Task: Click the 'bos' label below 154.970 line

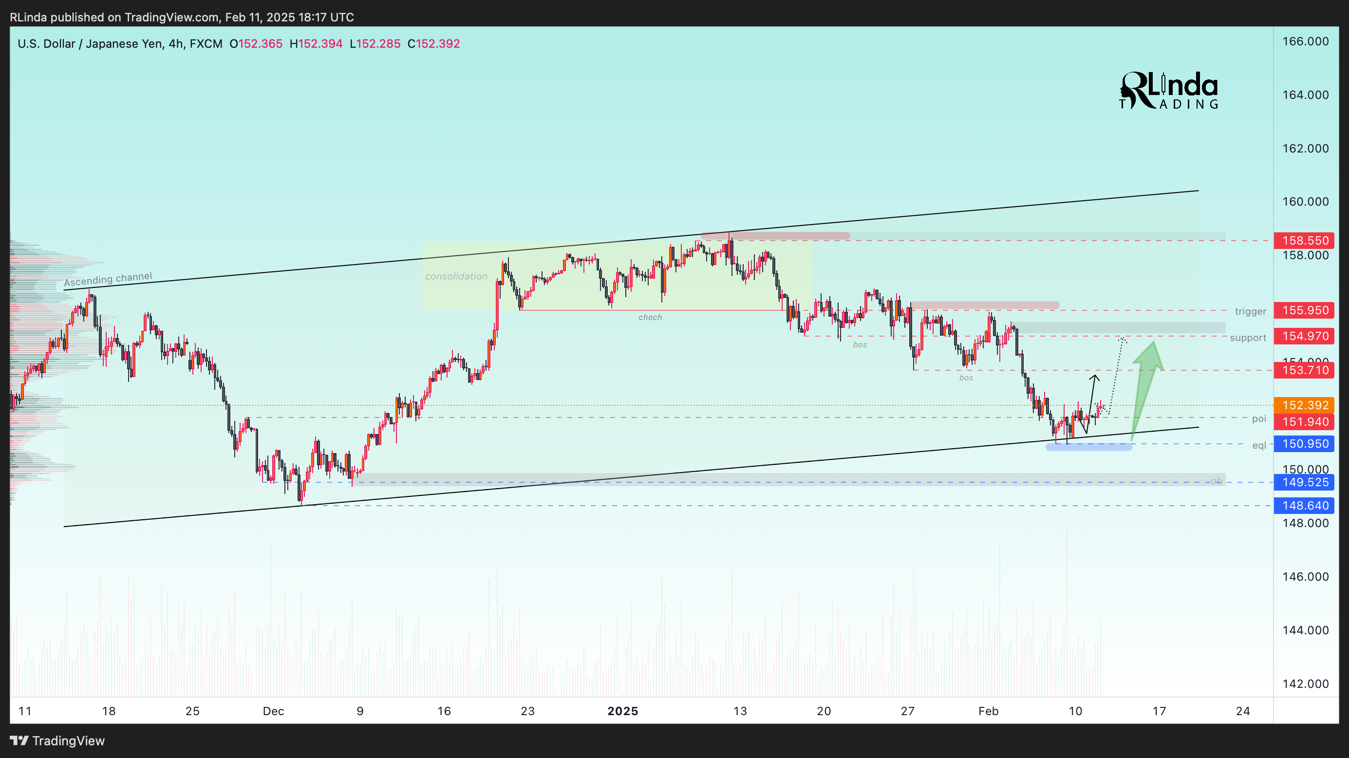Action: [x=860, y=345]
